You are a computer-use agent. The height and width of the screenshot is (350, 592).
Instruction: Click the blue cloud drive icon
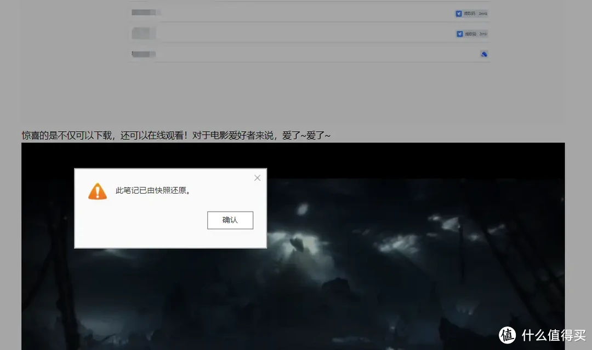click(x=484, y=54)
